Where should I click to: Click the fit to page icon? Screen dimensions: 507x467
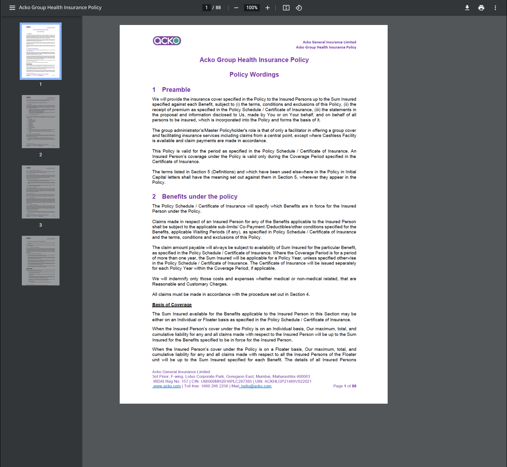(286, 8)
